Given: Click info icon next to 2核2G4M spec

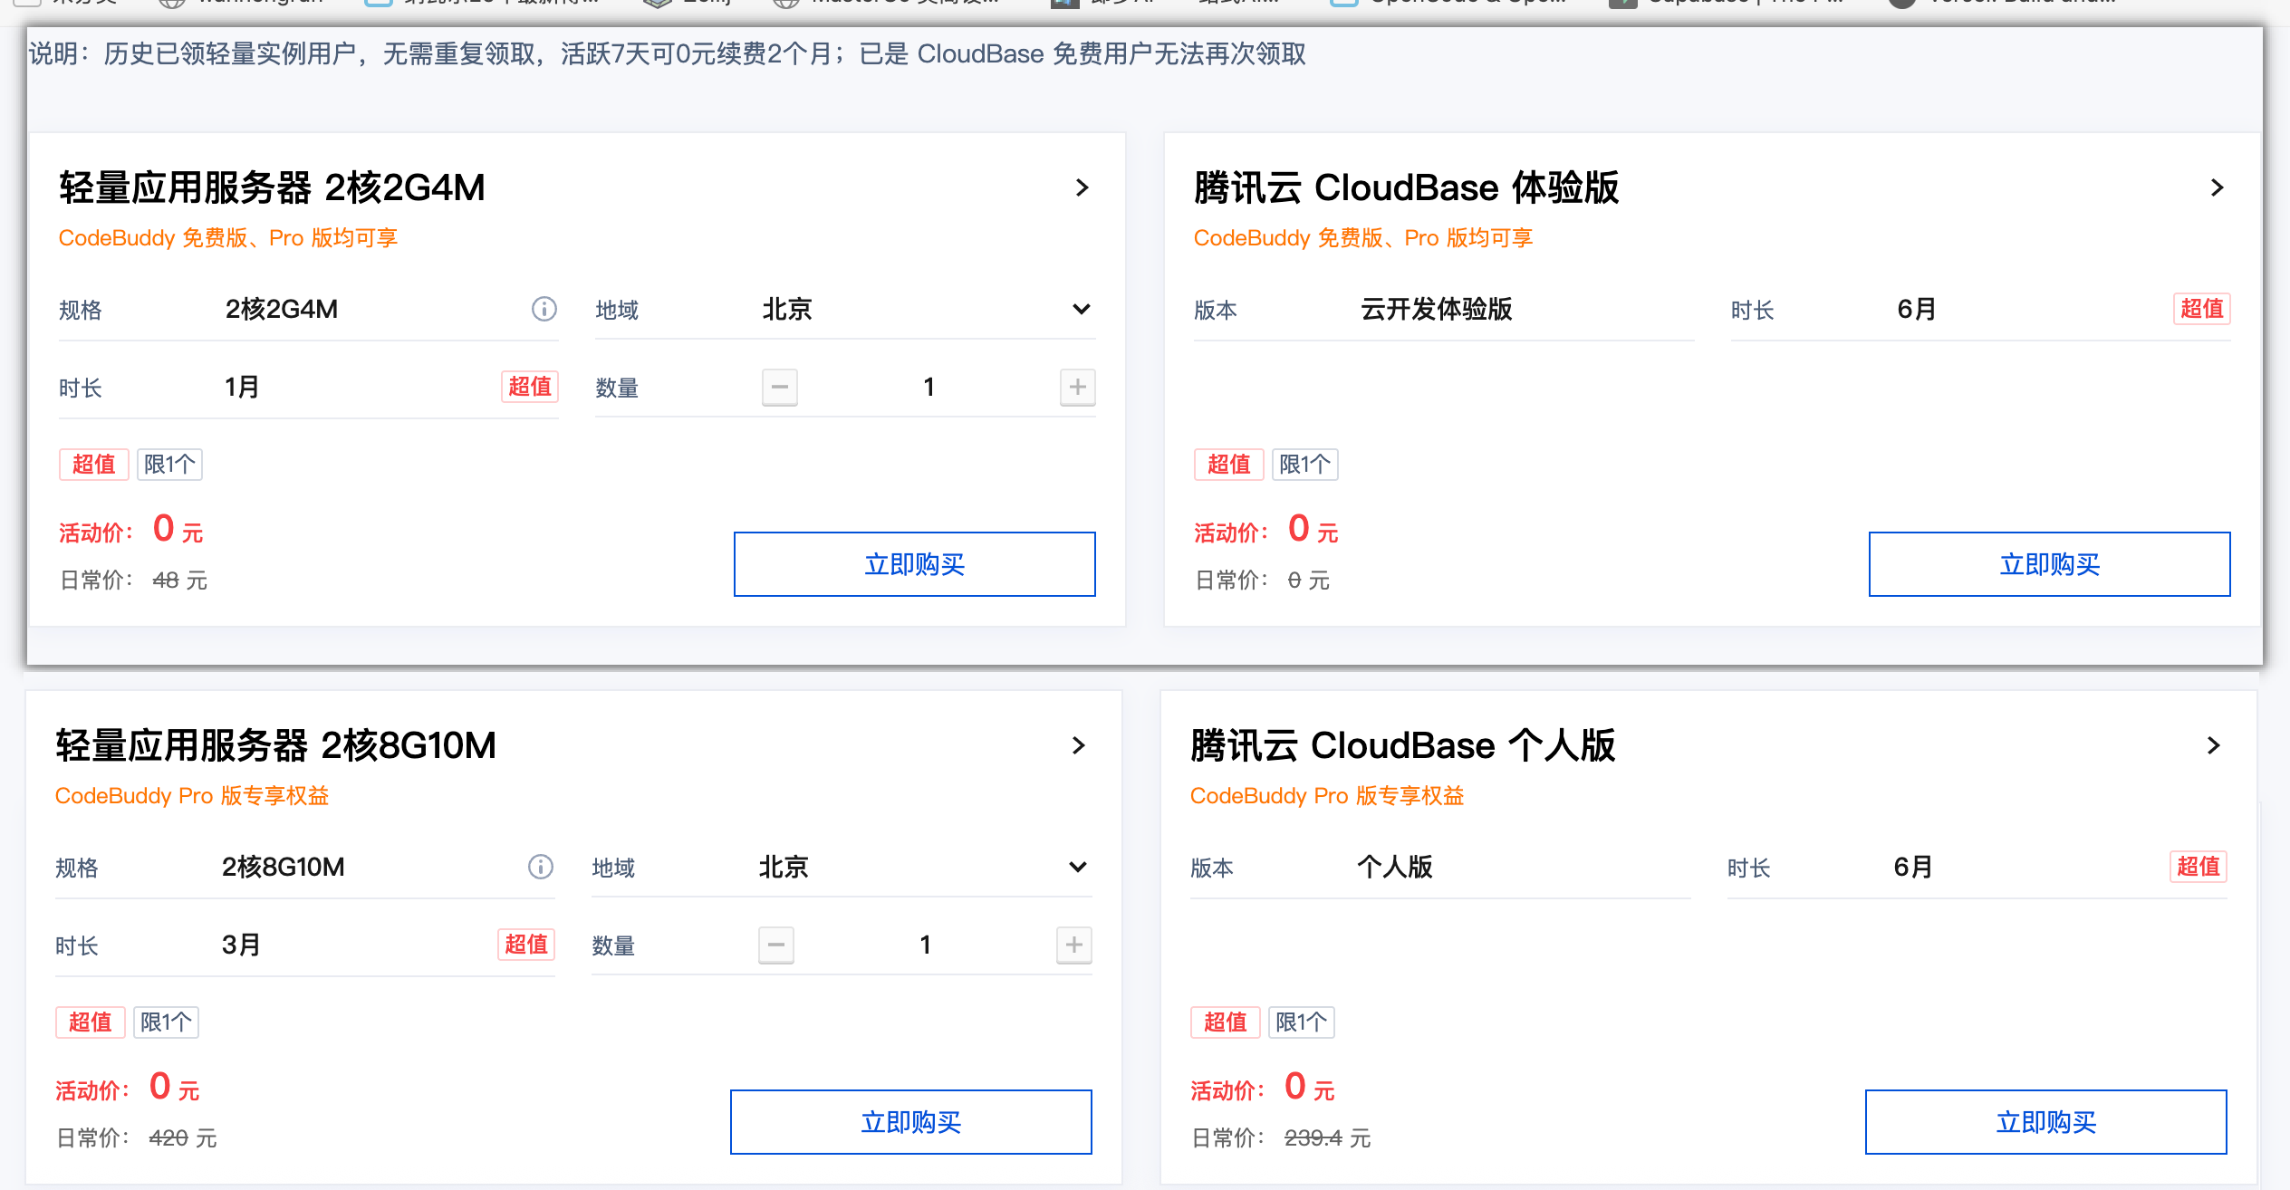Looking at the screenshot, I should pyautogui.click(x=544, y=309).
